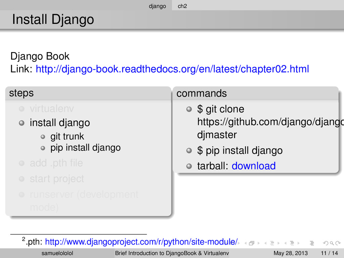Switch to the ch2 section tab

tap(182, 6)
